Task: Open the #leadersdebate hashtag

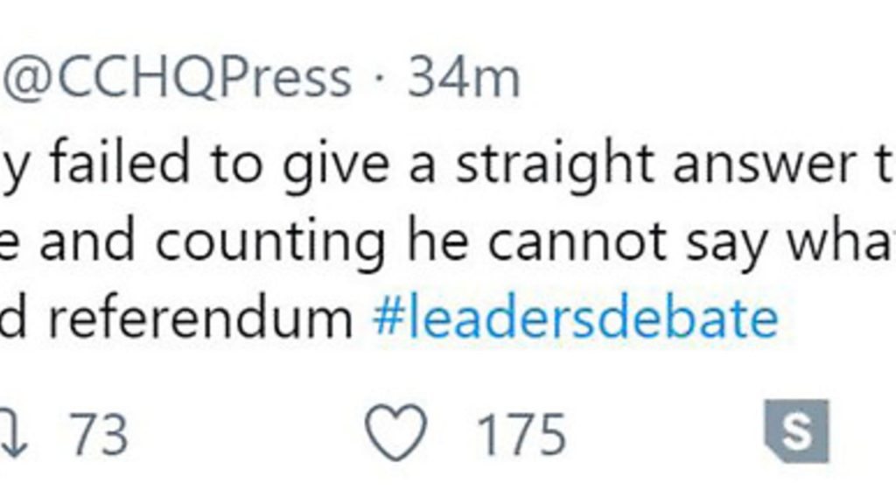Action: point(575,317)
